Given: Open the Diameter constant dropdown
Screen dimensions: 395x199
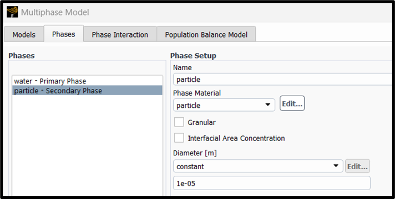Looking at the screenshot, I should 258,166.
